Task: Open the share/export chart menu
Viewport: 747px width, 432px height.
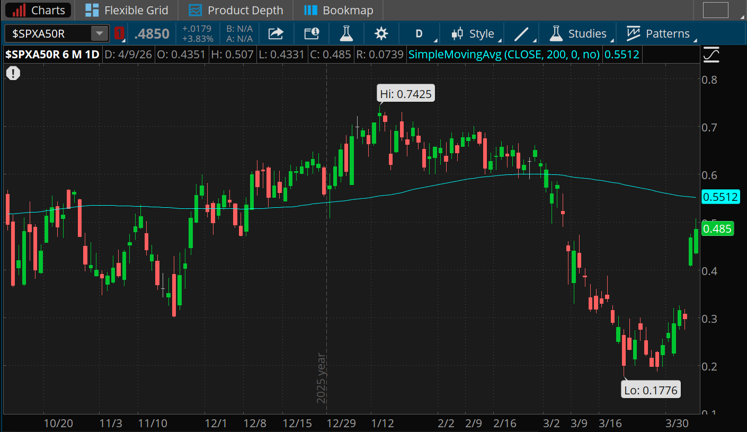Action: coord(275,33)
